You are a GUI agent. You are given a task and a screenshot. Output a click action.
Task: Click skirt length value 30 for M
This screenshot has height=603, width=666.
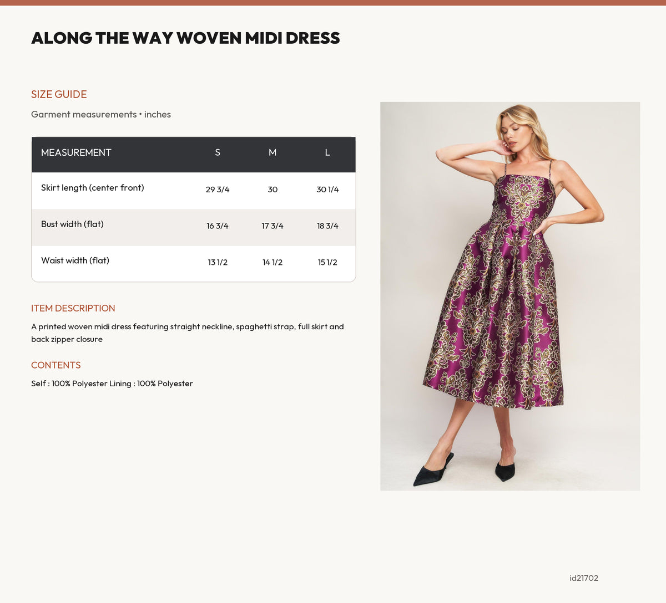pyautogui.click(x=273, y=190)
